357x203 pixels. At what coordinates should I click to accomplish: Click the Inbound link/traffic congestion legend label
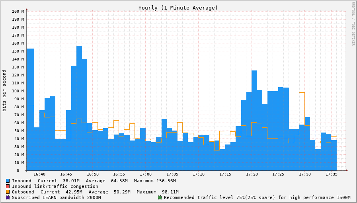pyautogui.click(x=55, y=186)
